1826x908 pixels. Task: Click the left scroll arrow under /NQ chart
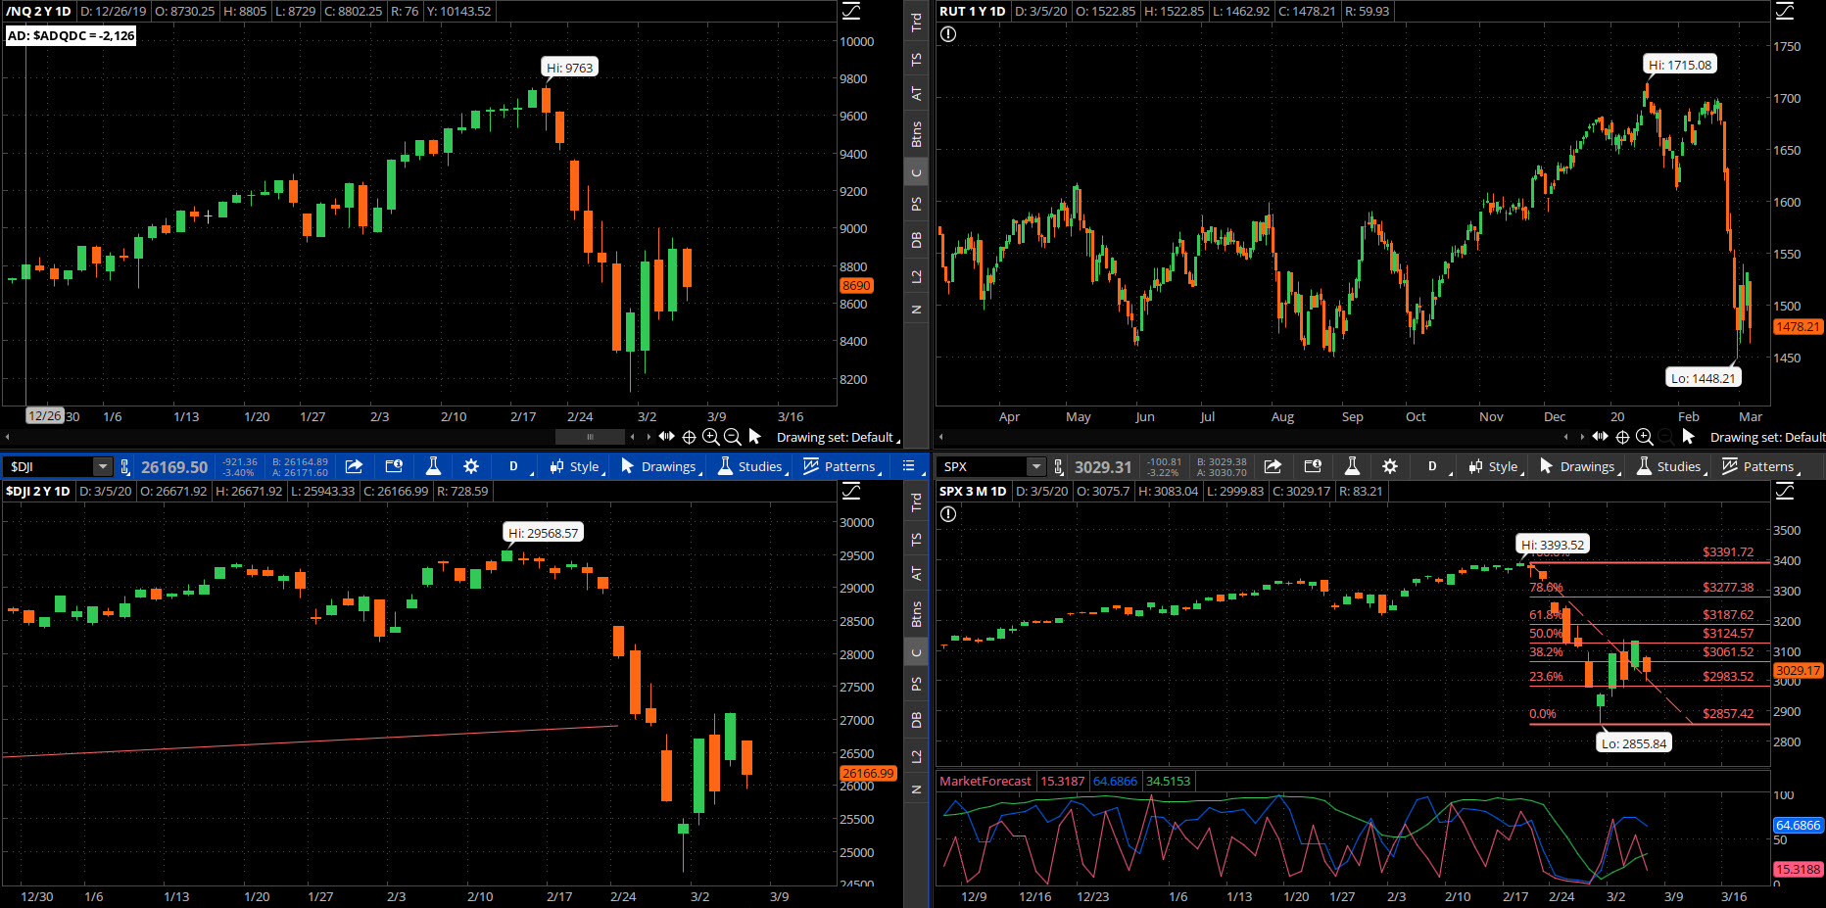[x=8, y=437]
